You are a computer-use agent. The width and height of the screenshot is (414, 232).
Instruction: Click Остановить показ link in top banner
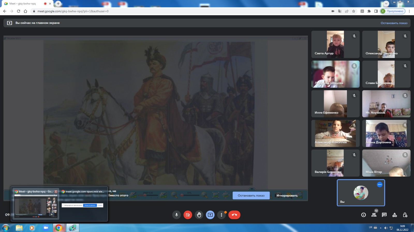click(394, 23)
